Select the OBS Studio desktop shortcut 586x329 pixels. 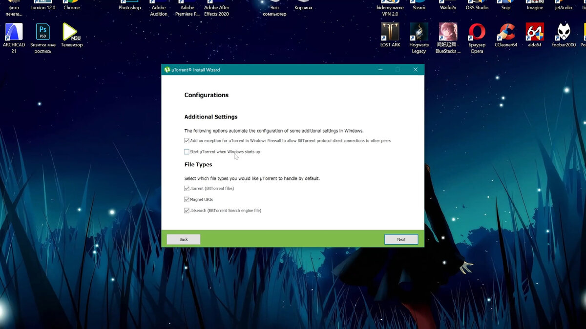[x=477, y=5]
